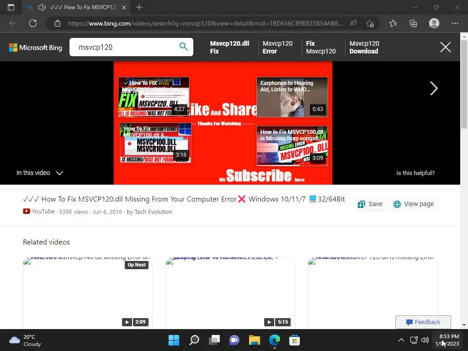Screen dimensions: 468x351
Task: Open Task View in taskbar
Action: (214, 340)
